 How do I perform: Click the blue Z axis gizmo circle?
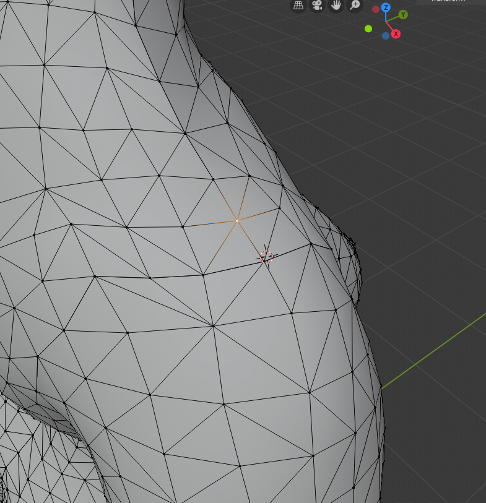(386, 7)
